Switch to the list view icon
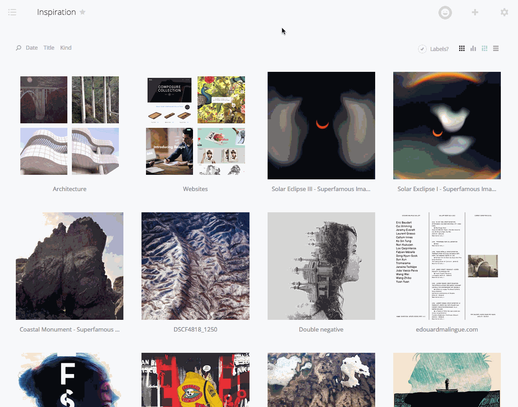The height and width of the screenshot is (407, 518). (495, 48)
